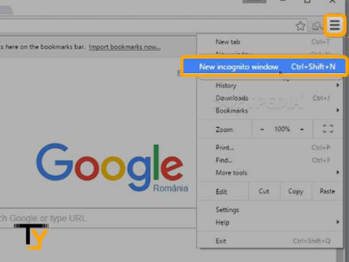Select Find... in the menu
Viewport: 349px width, 262px height.
pos(270,160)
